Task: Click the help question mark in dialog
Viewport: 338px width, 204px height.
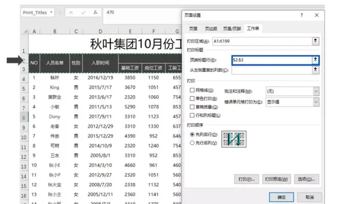Action: [x=302, y=15]
